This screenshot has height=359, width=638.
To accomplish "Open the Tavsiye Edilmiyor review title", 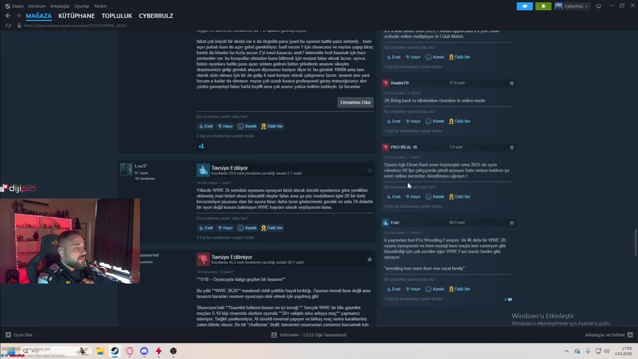I will (232, 257).
